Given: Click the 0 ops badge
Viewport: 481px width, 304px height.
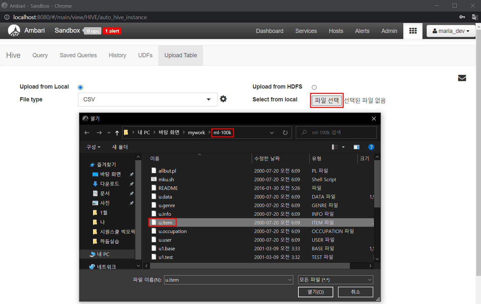Looking at the screenshot, I should click(x=93, y=31).
